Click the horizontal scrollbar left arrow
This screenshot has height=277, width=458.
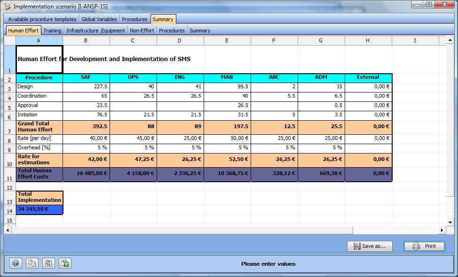point(8,230)
